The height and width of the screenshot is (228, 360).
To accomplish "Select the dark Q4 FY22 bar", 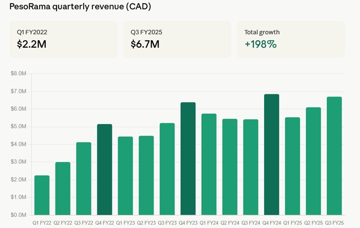I will pos(104,170).
